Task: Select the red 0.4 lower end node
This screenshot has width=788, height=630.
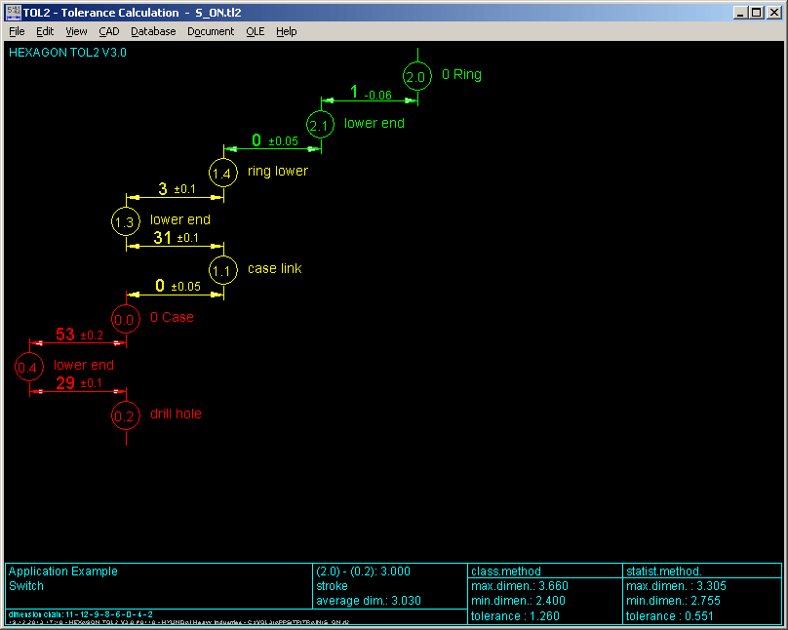Action: (x=29, y=367)
